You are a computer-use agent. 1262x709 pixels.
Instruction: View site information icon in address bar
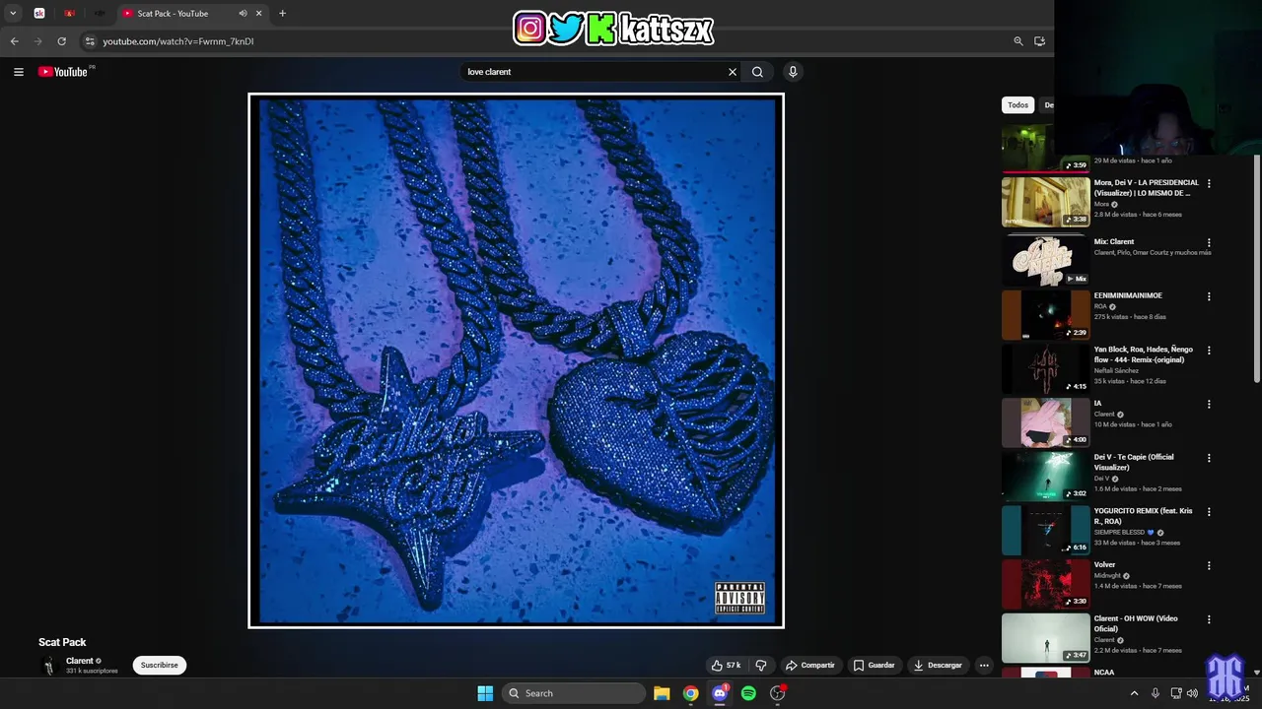click(x=90, y=41)
